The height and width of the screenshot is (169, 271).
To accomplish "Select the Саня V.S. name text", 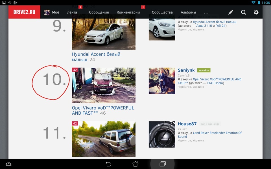I will coord(184,75).
